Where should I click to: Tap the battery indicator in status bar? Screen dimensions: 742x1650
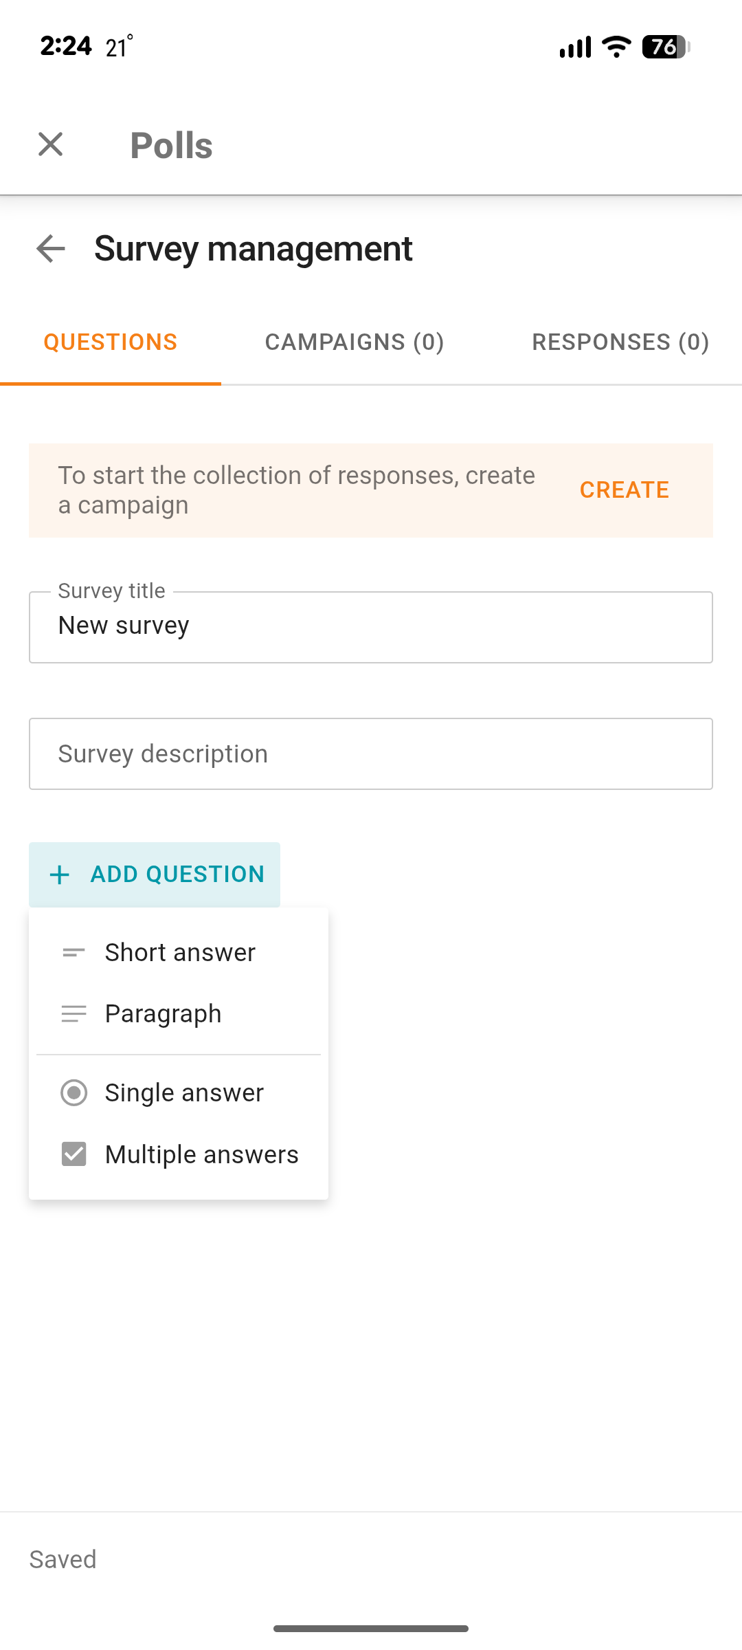pyautogui.click(x=665, y=47)
